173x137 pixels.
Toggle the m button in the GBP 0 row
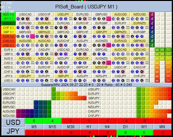point(162,54)
